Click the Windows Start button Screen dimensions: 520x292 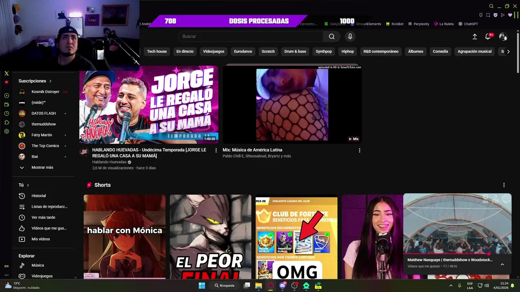(202, 286)
